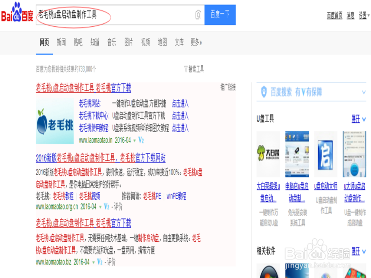Switch to the 视频 tab
The height and width of the screenshot is (278, 371).
[145, 43]
